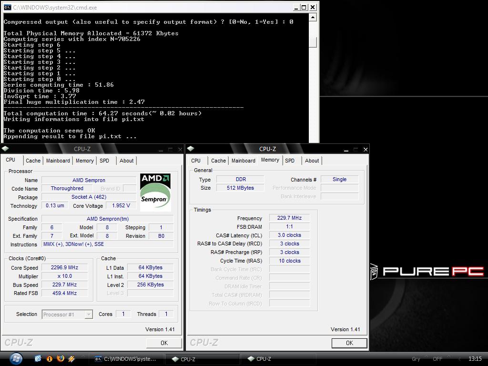Click memory Size value 512 MBytes

pyautogui.click(x=241, y=188)
